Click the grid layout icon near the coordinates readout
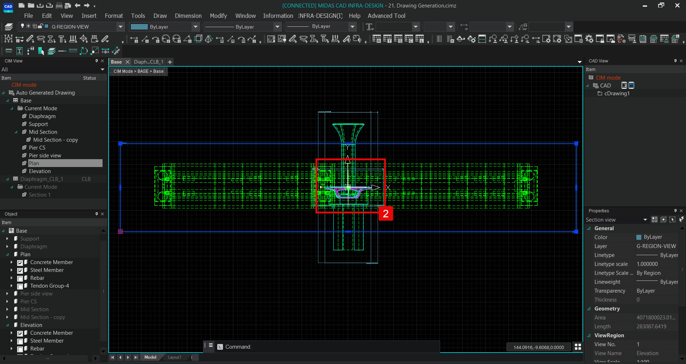Screen dimensions: 686x364 [x=578, y=347]
